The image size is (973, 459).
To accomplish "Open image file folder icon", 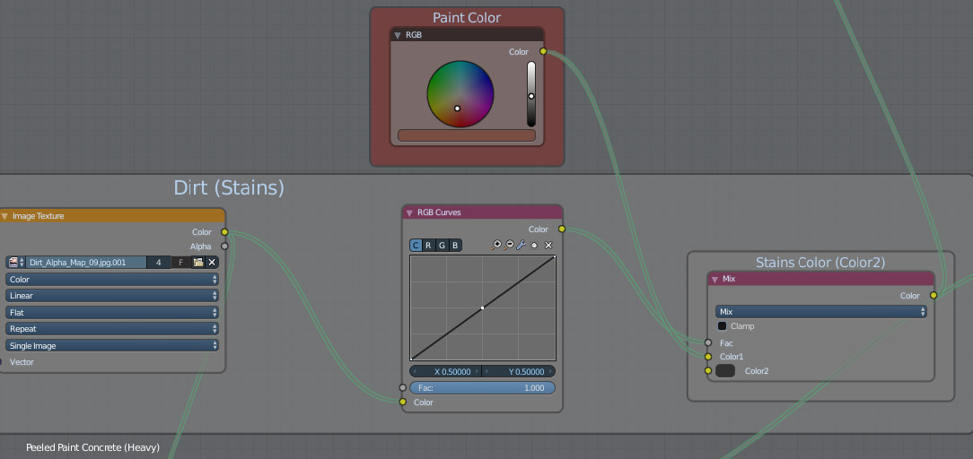I will click(x=198, y=263).
